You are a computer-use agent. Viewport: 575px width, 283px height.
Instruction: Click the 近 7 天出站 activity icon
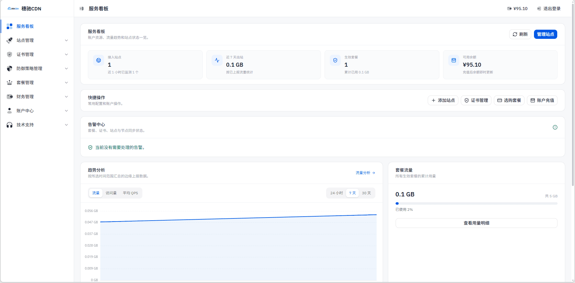pos(217,60)
